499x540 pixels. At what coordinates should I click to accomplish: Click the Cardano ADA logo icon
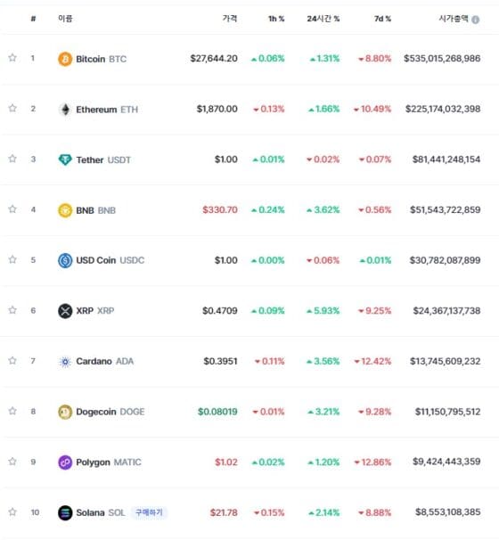(x=65, y=362)
